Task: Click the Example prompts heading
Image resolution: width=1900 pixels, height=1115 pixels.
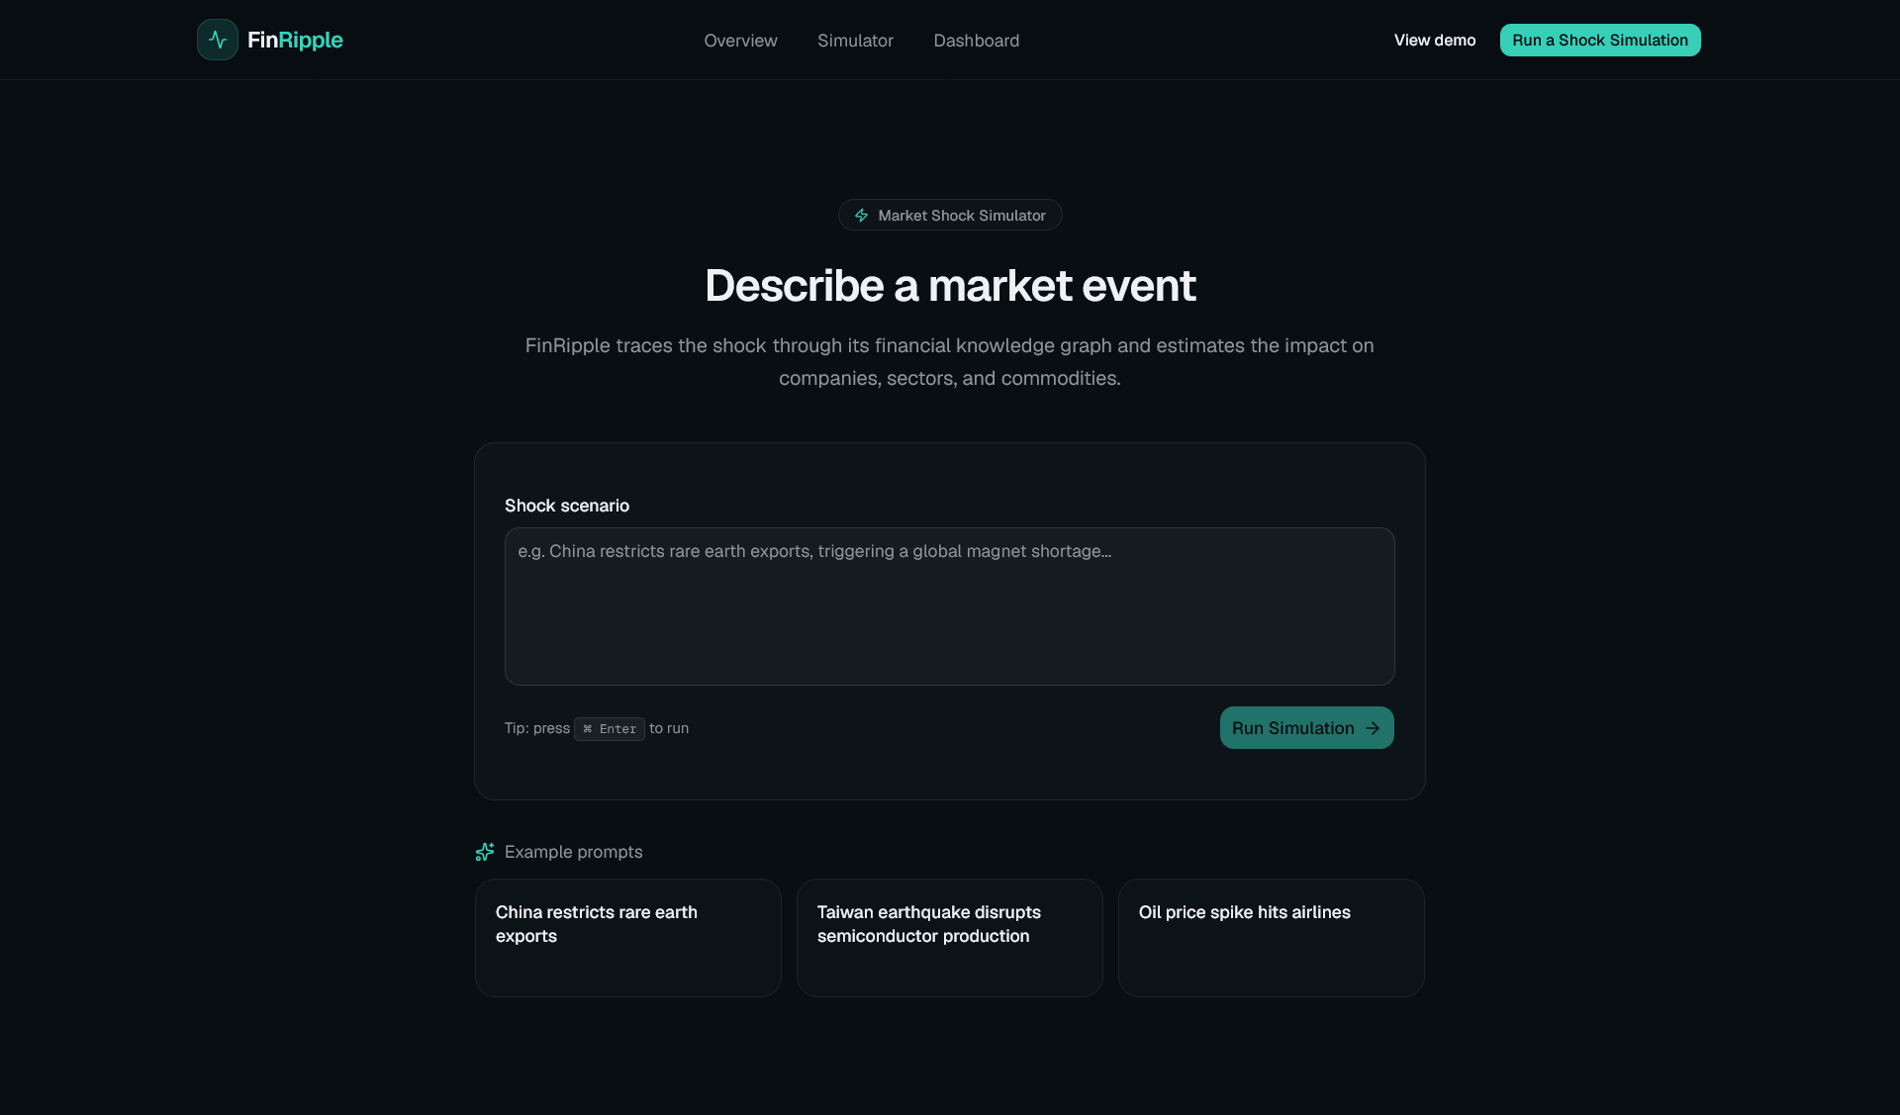Action: 574,852
